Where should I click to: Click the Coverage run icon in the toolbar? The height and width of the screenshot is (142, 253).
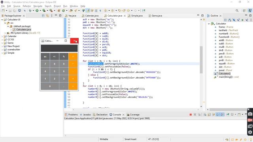coord(44,11)
